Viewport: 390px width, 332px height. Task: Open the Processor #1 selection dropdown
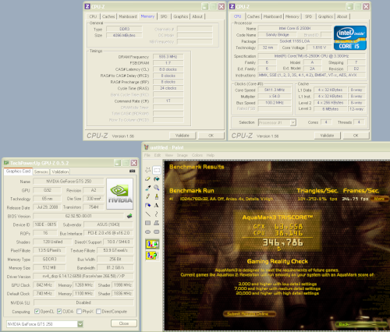click(x=293, y=122)
